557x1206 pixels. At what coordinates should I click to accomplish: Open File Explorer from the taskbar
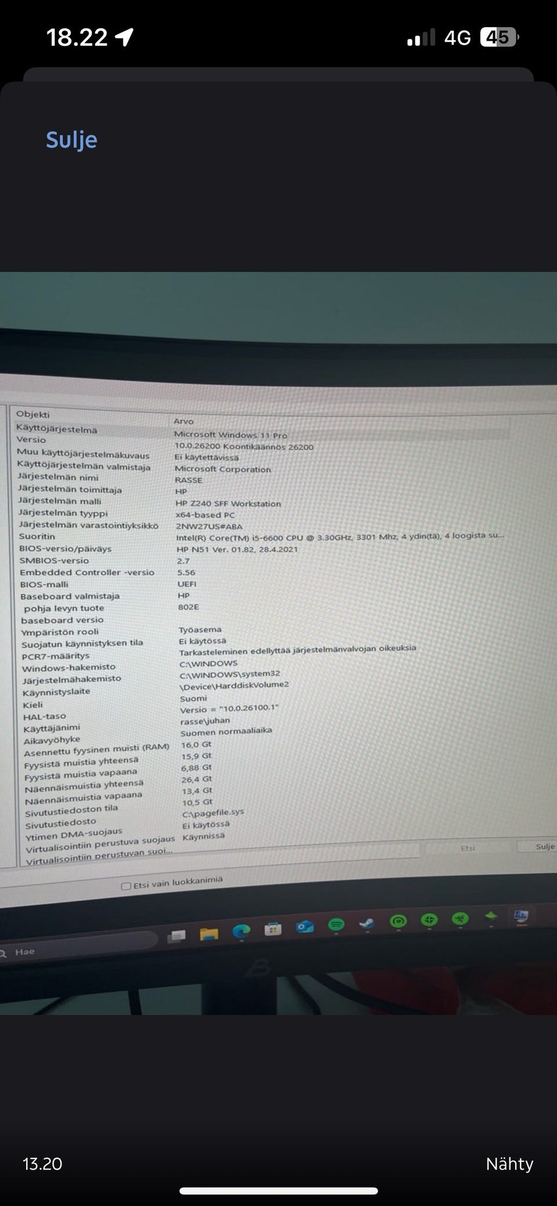click(x=209, y=933)
